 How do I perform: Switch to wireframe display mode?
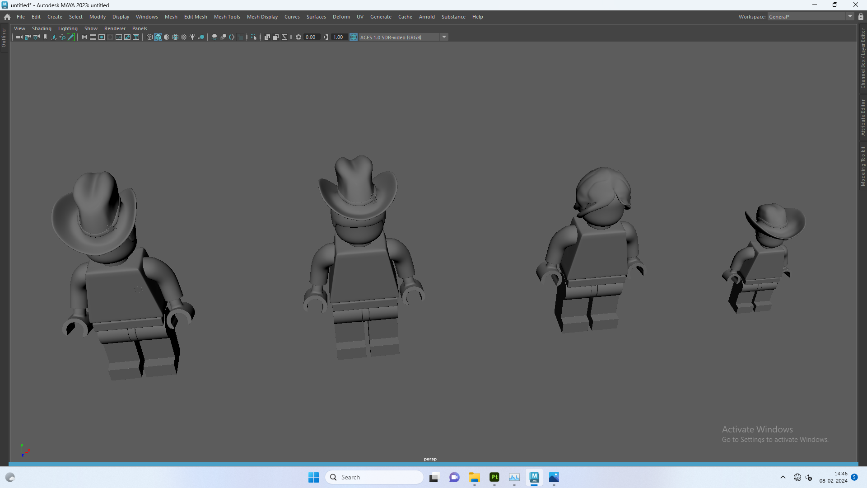(149, 37)
